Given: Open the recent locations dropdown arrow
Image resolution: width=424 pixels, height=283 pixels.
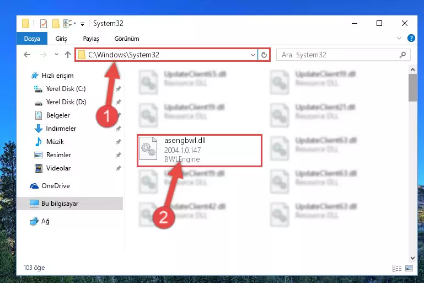Looking at the screenshot, I should coord(56,55).
